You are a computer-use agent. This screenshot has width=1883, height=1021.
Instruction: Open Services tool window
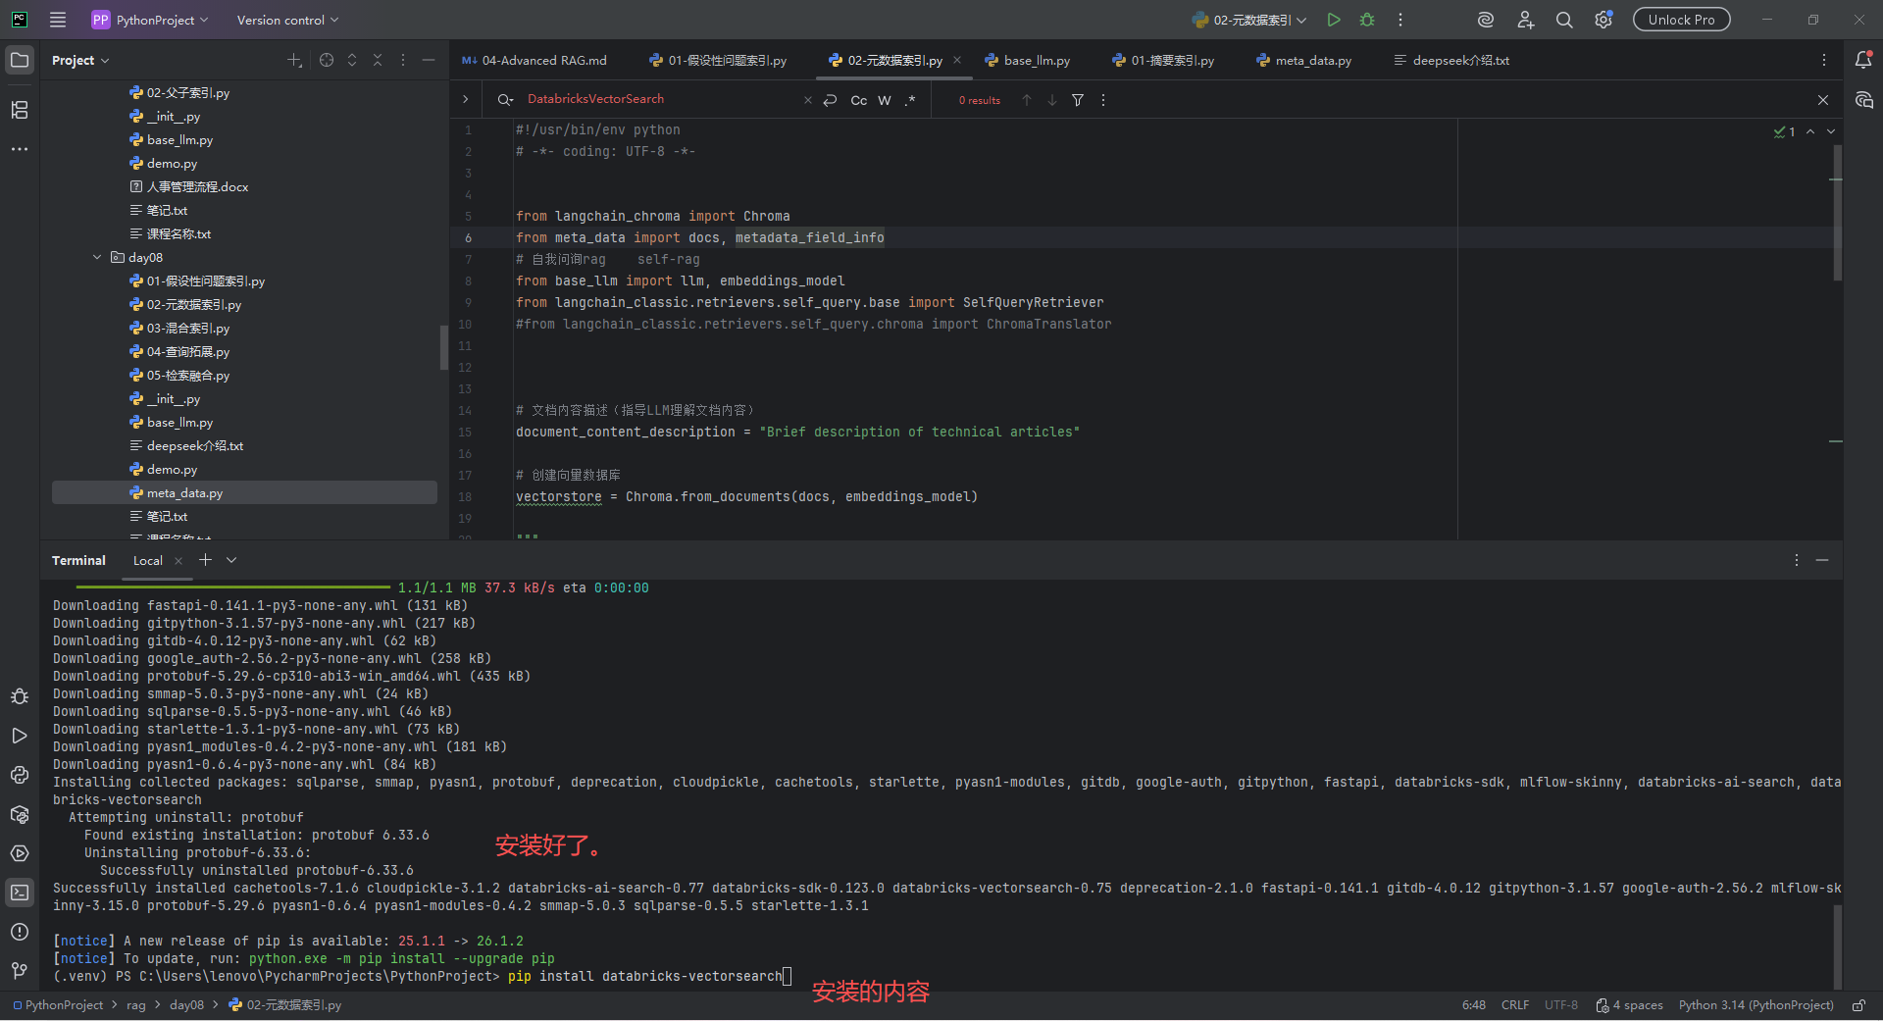(x=20, y=853)
